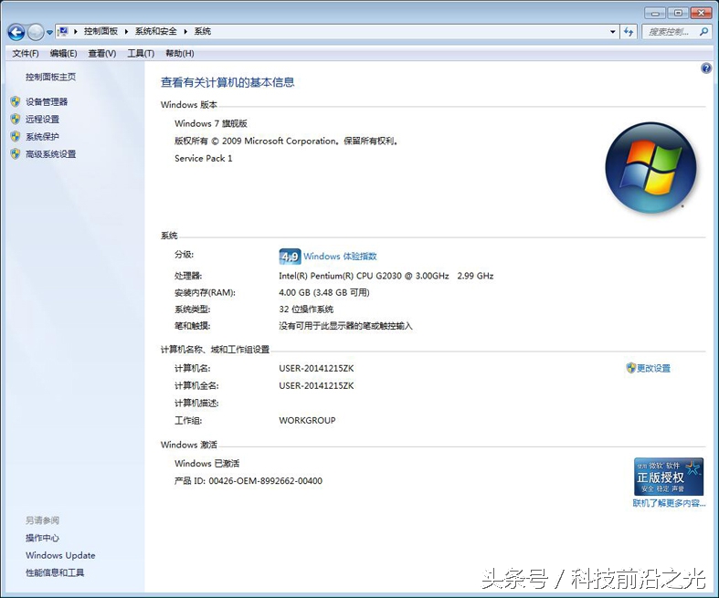Screen dimensions: 719x598
Task: Click the Service Pack 1 text
Action: click(204, 159)
